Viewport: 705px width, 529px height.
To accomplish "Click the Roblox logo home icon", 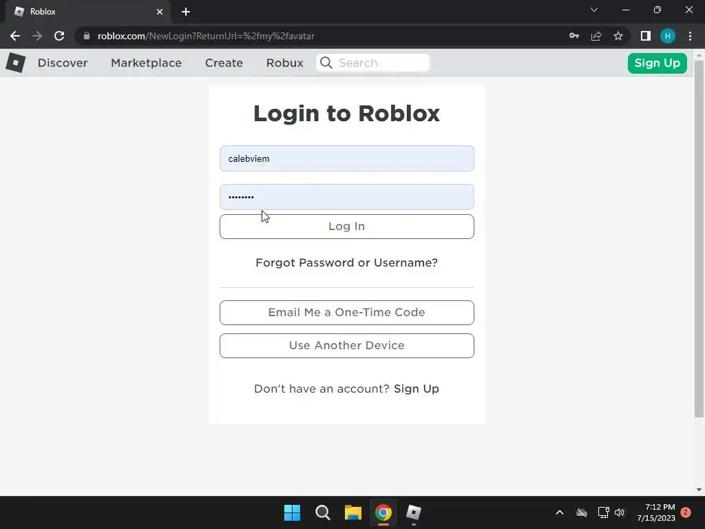I will pyautogui.click(x=16, y=63).
